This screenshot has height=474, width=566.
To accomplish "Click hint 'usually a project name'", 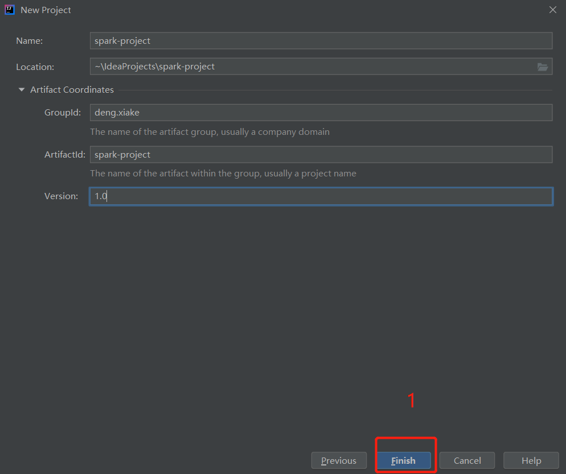I will click(x=310, y=173).
